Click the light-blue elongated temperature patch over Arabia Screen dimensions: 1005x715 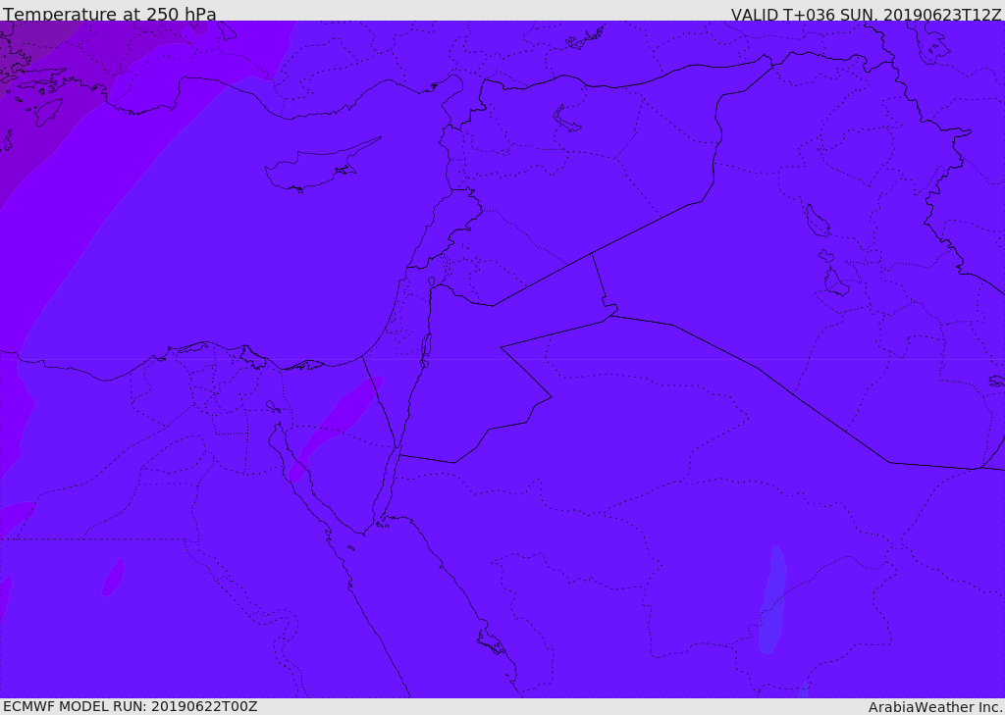pos(772,600)
